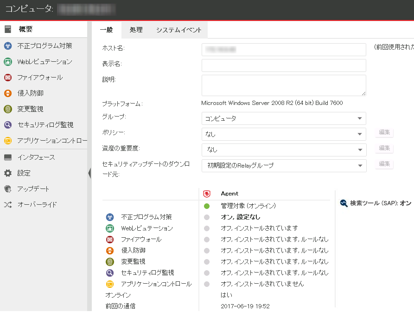Collapse the sidebar with the arrow handle
Screen dimensions: 414x312
[89, 173]
